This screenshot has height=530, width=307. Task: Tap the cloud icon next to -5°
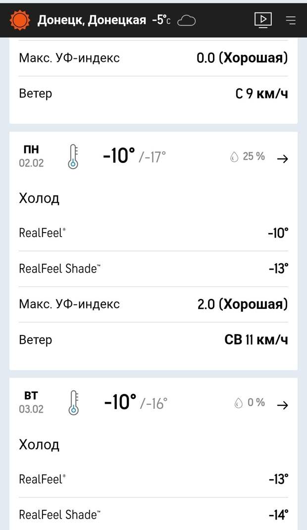[186, 21]
